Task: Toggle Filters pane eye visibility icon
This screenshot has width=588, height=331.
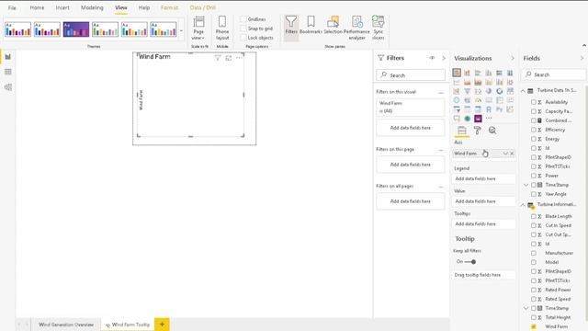Action: point(432,58)
